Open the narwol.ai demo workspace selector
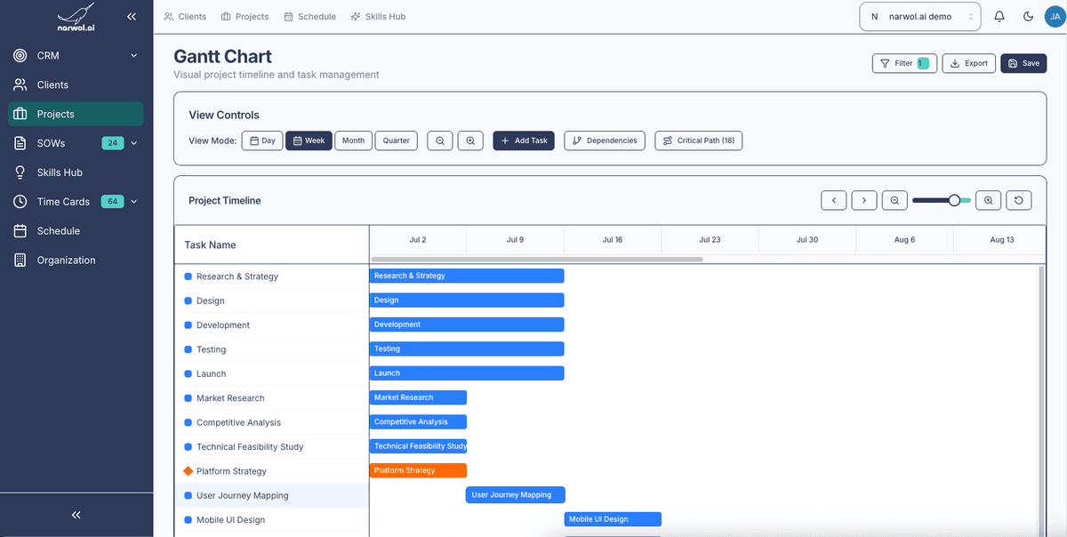The height and width of the screenshot is (537, 1067). tap(919, 16)
